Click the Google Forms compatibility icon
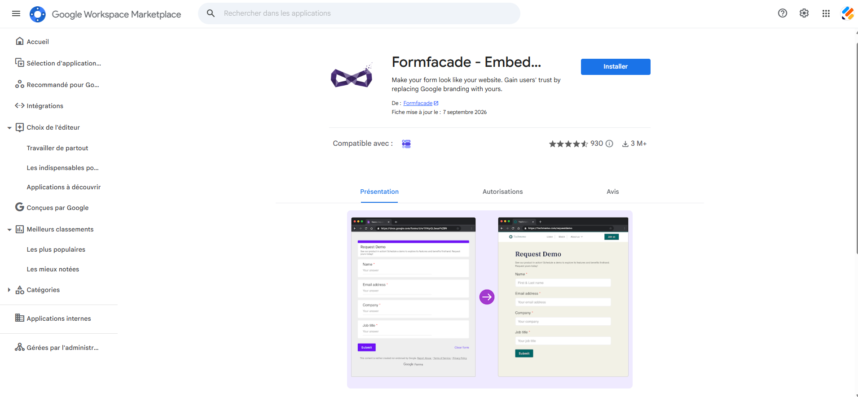This screenshot has height=397, width=858. [406, 144]
